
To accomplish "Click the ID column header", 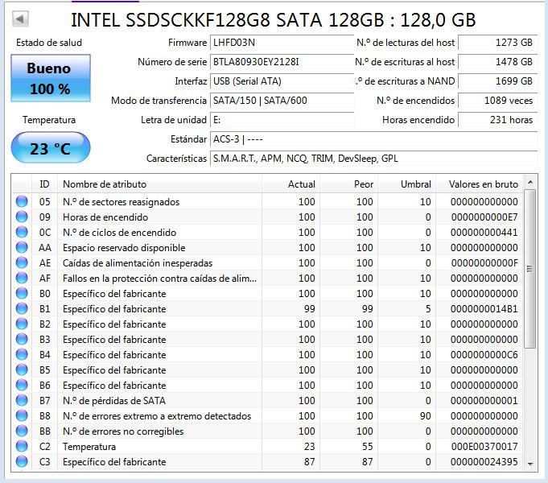I will tap(44, 184).
